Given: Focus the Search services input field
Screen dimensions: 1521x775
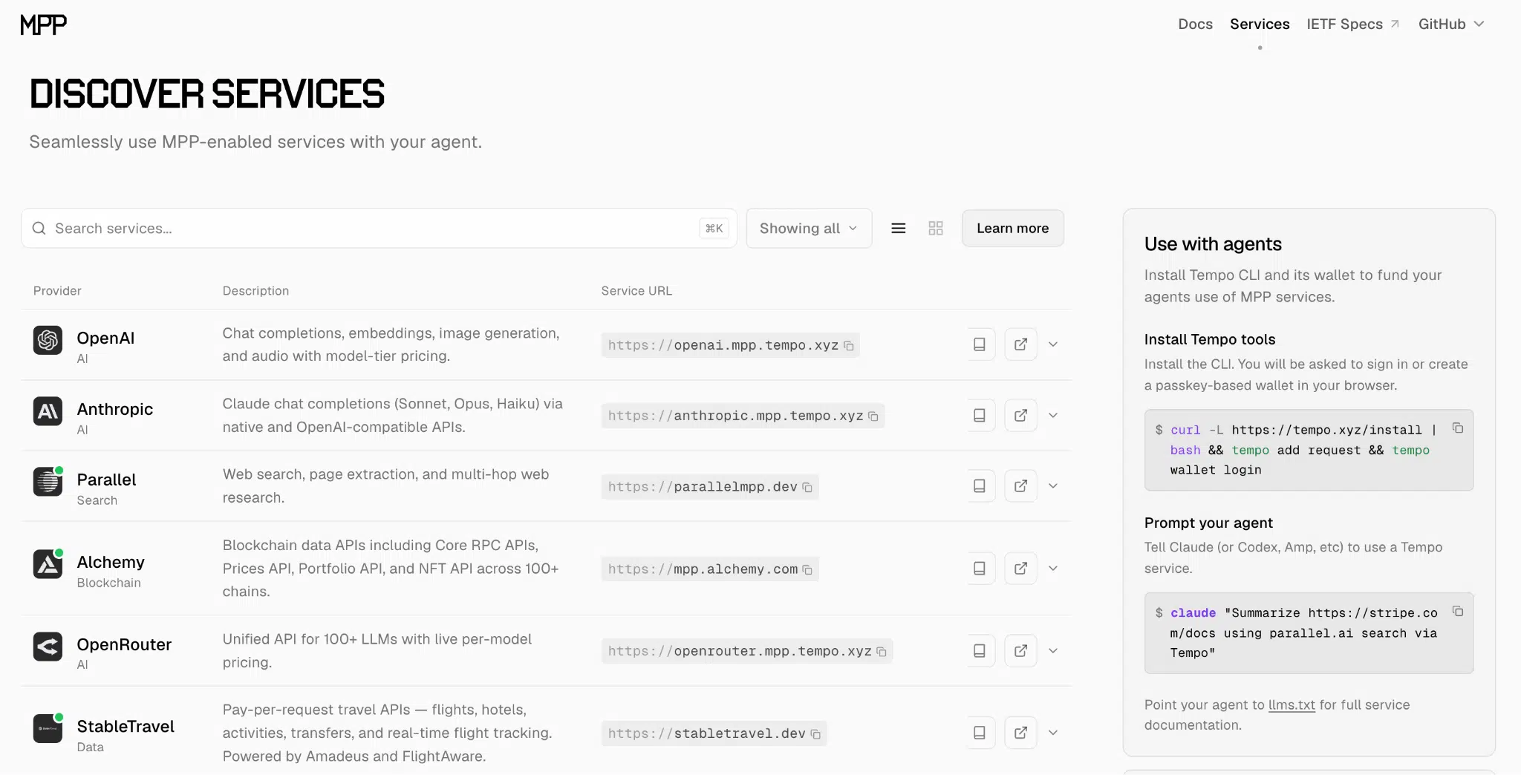Looking at the screenshot, I should click(371, 229).
